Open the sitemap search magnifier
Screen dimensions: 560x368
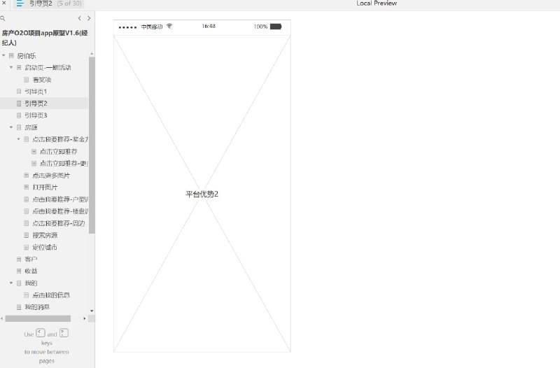(x=3, y=18)
